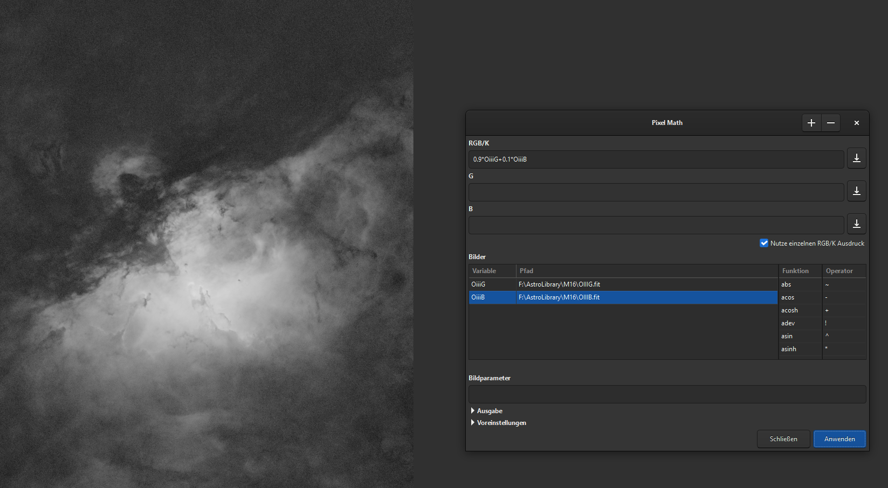Screen dimensions: 888x488
Task: Expand the Voreinstellungen section
Action: tap(499, 423)
